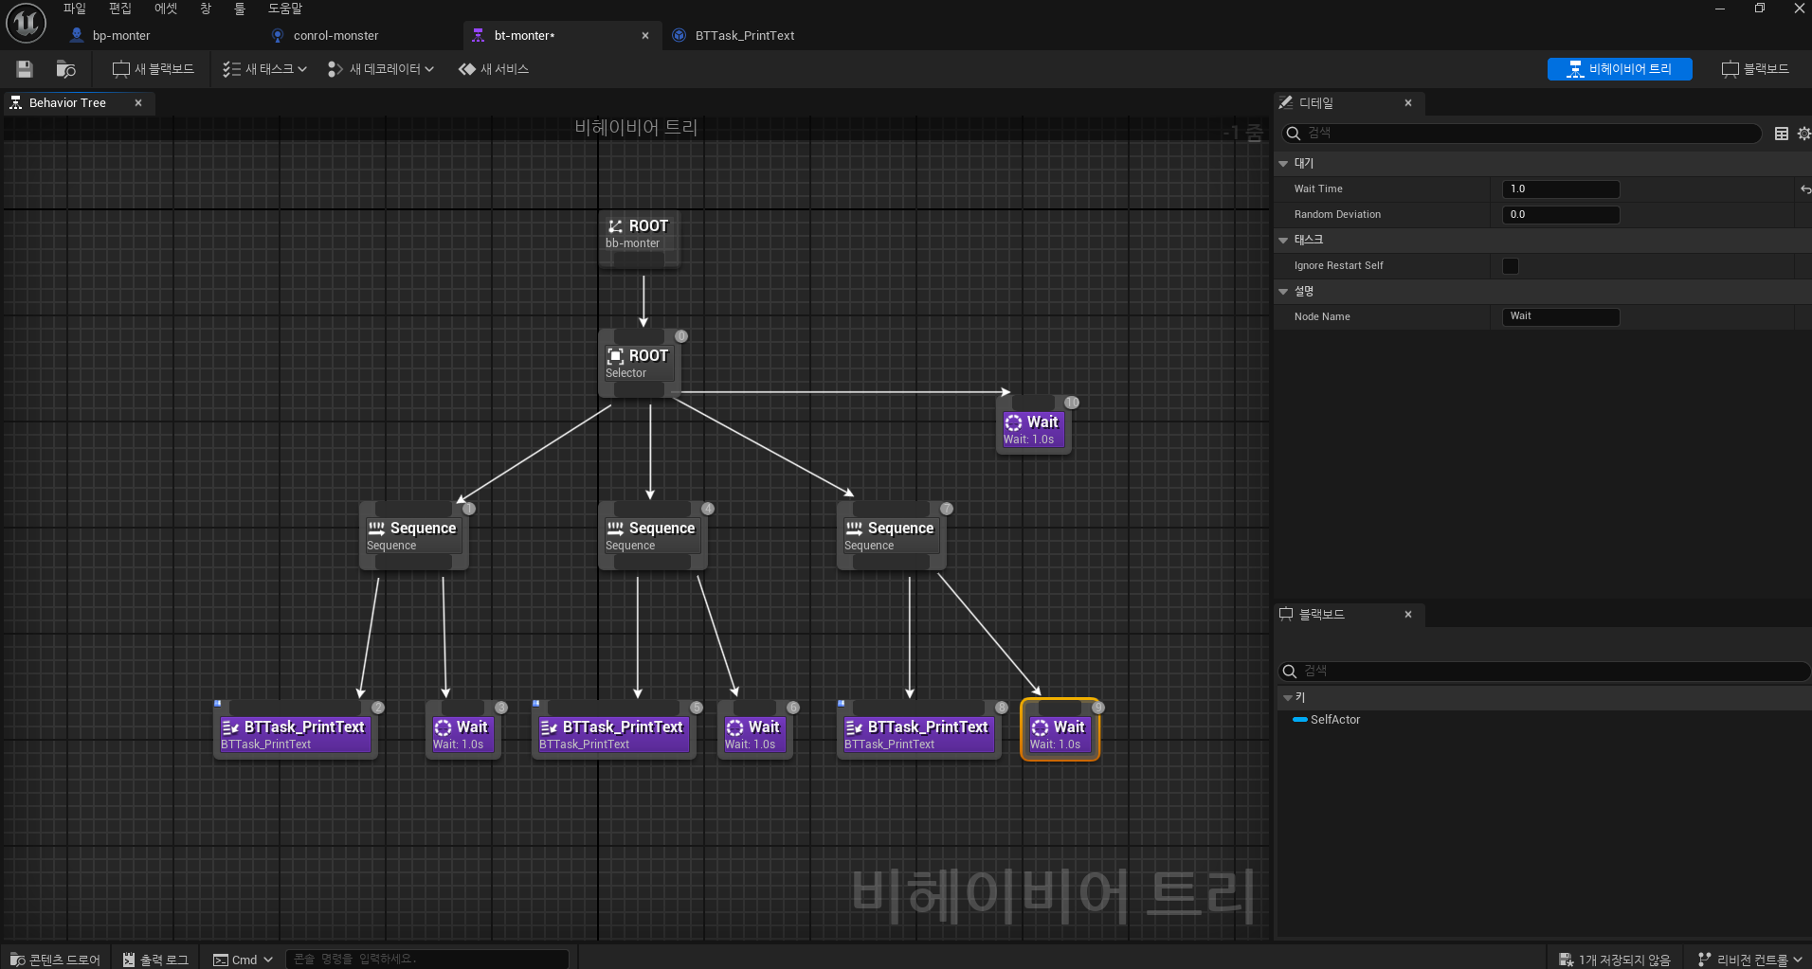Viewport: 1812px width, 969px height.
Task: Open the 툴 menu
Action: (x=240, y=9)
